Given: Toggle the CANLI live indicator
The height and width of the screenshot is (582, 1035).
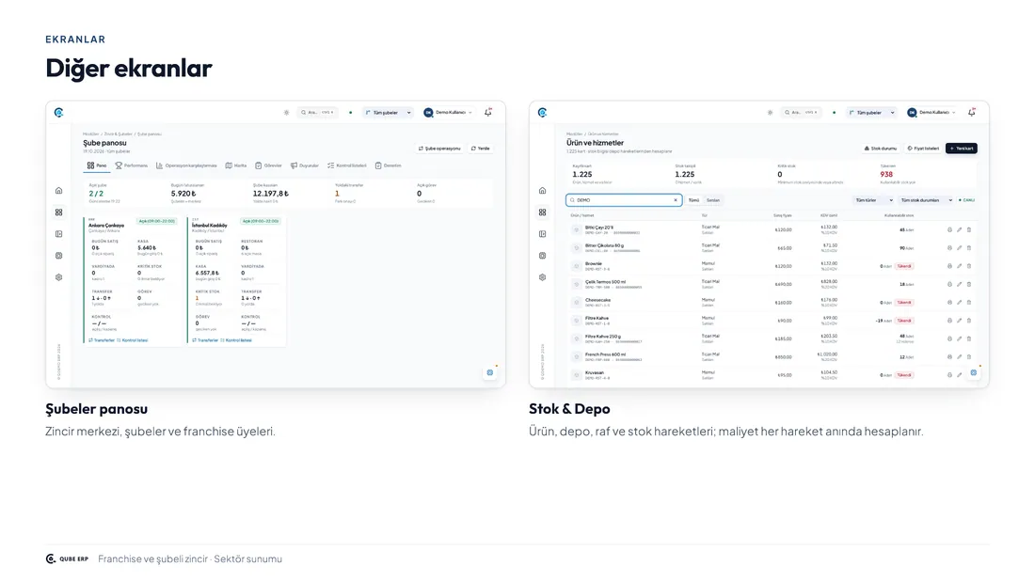Looking at the screenshot, I should (x=967, y=200).
